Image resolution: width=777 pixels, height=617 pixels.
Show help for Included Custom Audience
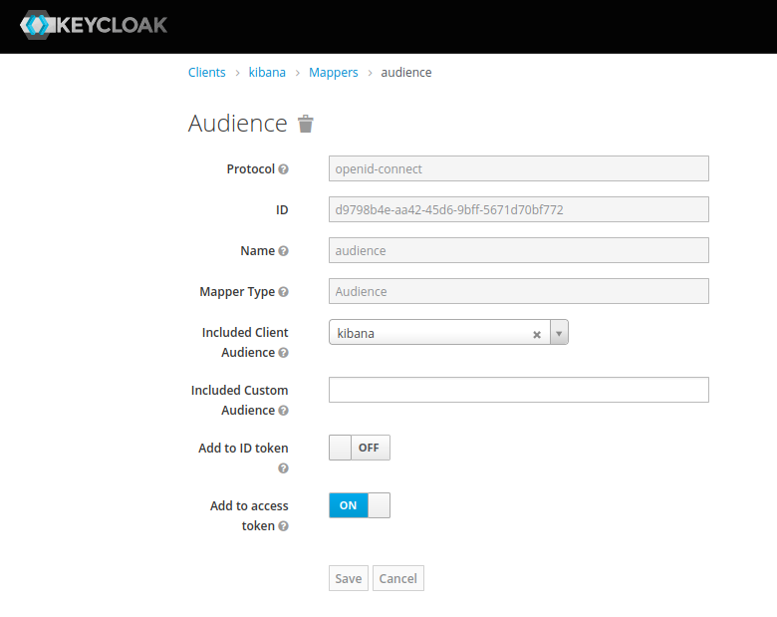[284, 411]
